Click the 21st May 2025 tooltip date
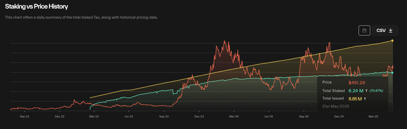 (x=336, y=106)
